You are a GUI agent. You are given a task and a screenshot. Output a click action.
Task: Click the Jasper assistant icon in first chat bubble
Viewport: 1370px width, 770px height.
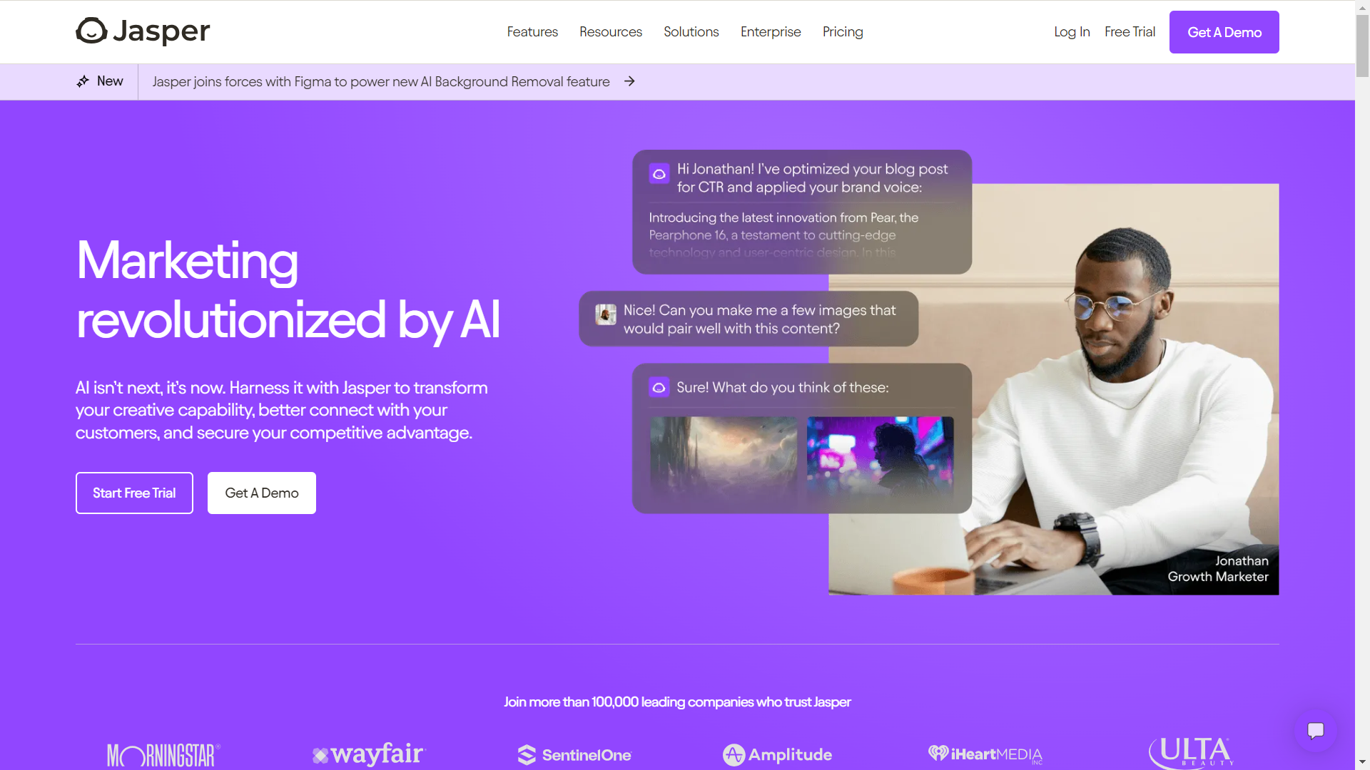[659, 173]
